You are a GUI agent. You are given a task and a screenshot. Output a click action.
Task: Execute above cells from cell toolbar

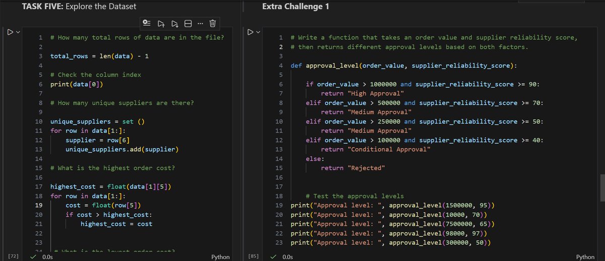point(161,23)
